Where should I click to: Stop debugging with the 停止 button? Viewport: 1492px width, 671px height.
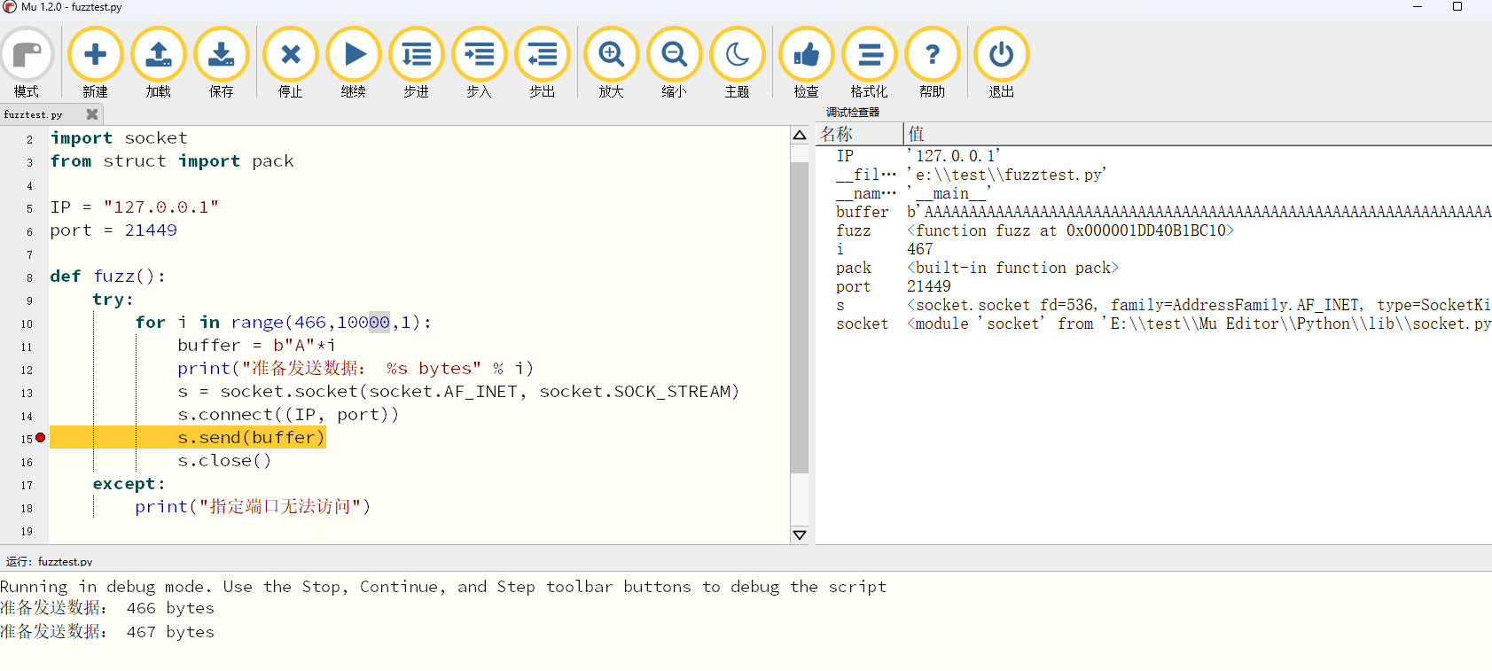tap(290, 55)
